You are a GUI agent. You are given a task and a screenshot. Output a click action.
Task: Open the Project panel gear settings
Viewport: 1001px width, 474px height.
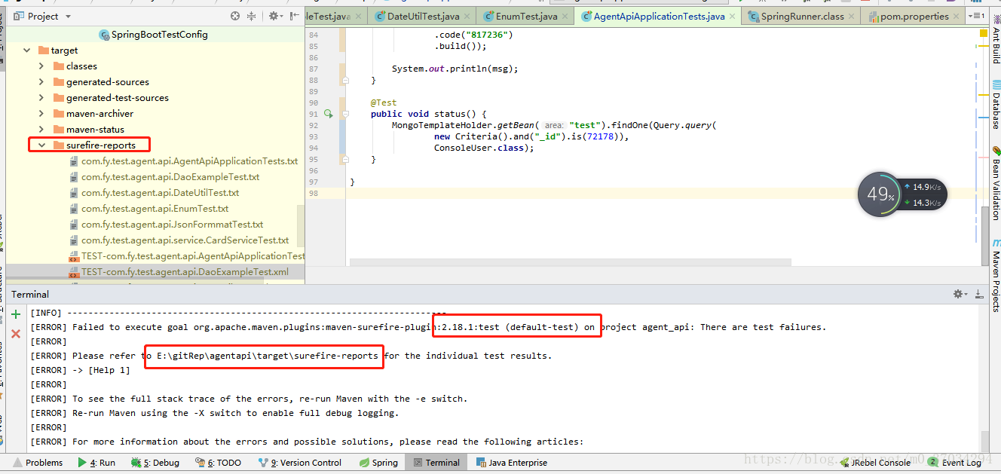pos(275,16)
